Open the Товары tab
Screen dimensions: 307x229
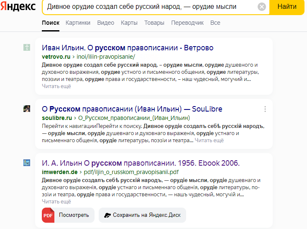(x=154, y=23)
